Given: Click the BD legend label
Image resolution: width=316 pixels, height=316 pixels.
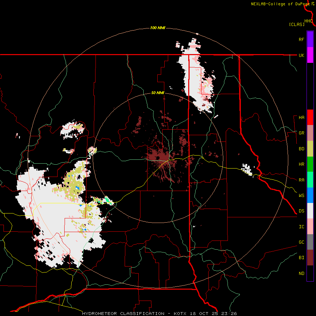Looking at the screenshot, I should (x=301, y=149).
